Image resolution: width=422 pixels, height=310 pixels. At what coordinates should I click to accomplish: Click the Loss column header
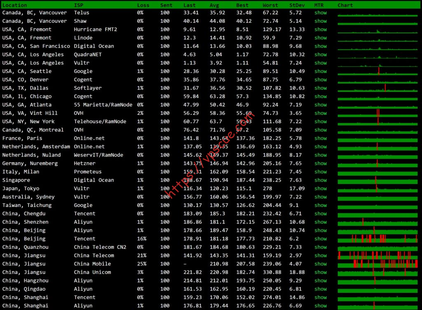143,5
